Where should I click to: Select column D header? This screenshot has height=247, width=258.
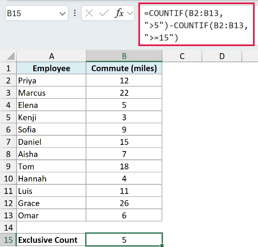pos(222,56)
